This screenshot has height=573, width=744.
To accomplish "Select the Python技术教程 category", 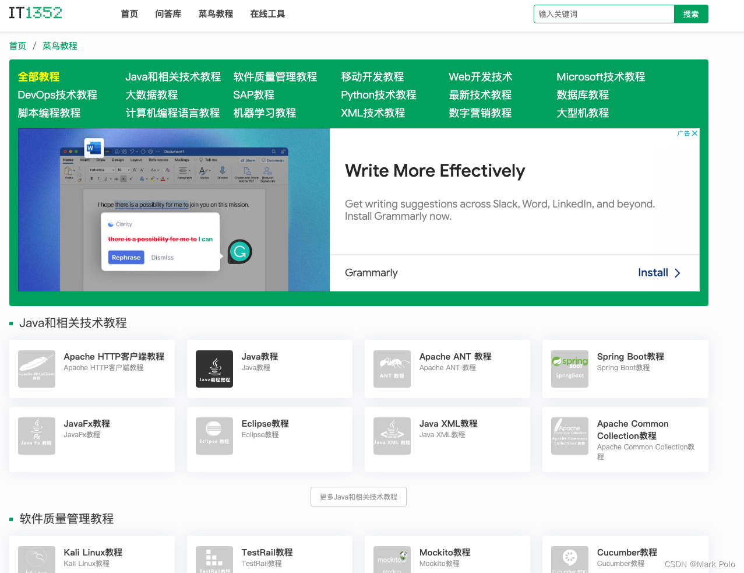I will pyautogui.click(x=379, y=95).
